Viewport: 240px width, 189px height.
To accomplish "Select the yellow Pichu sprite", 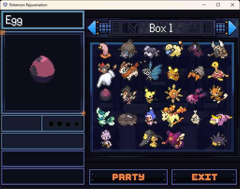I will (151, 95).
